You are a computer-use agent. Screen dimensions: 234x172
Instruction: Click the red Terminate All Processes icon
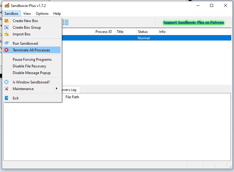click(x=6, y=50)
